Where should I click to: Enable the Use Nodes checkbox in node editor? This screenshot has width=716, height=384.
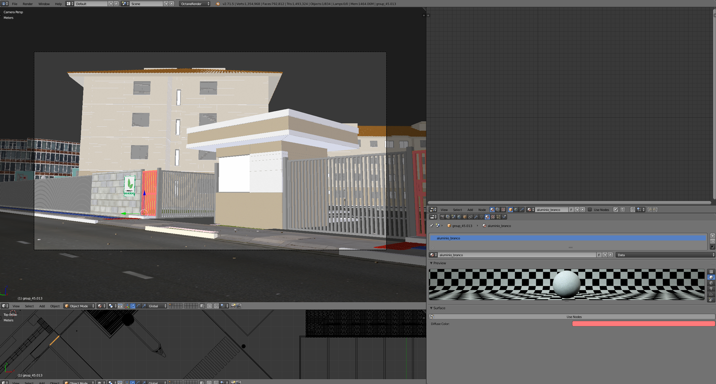[590, 210]
